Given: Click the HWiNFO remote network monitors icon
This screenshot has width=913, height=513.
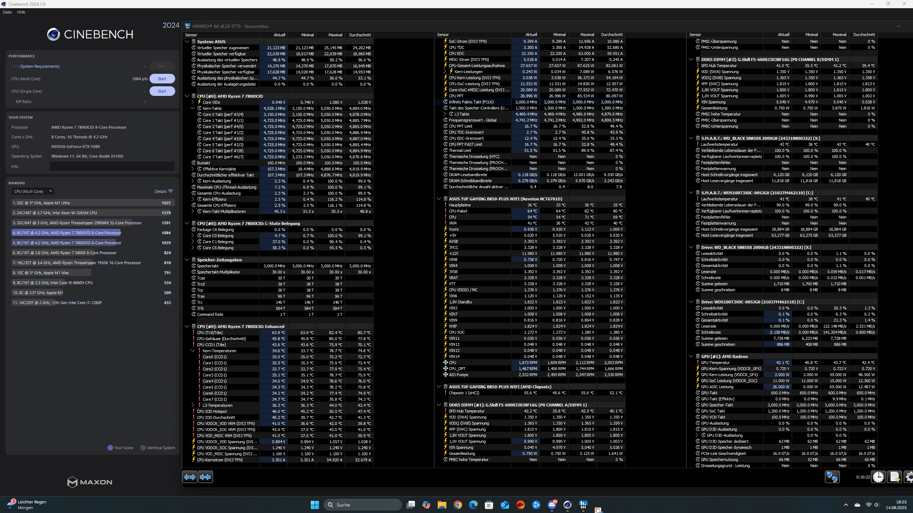Looking at the screenshot, I should [832, 477].
